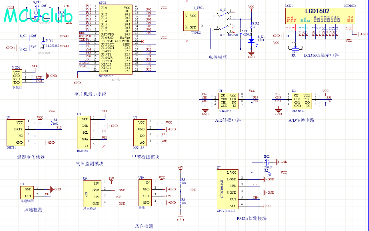369x231 pixels.
Task: Select the R2 150 ohm resistor
Action: (x=269, y=172)
